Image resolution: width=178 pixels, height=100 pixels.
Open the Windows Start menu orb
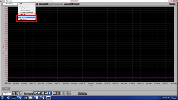tap(2, 98)
